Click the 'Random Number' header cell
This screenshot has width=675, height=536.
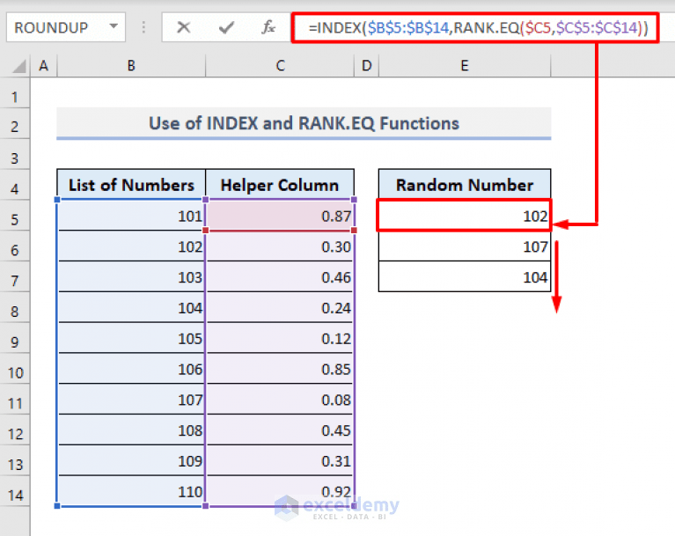tap(465, 185)
